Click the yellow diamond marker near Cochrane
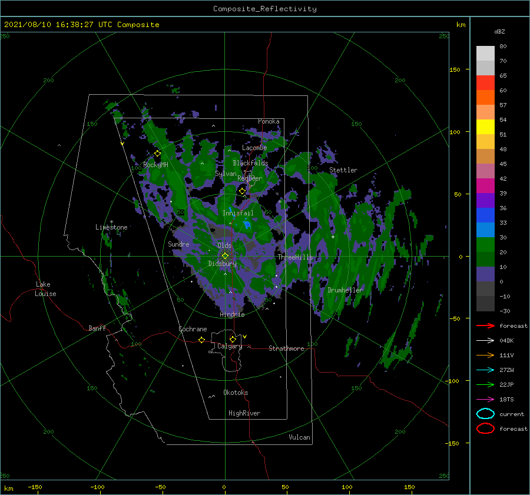 (201, 340)
